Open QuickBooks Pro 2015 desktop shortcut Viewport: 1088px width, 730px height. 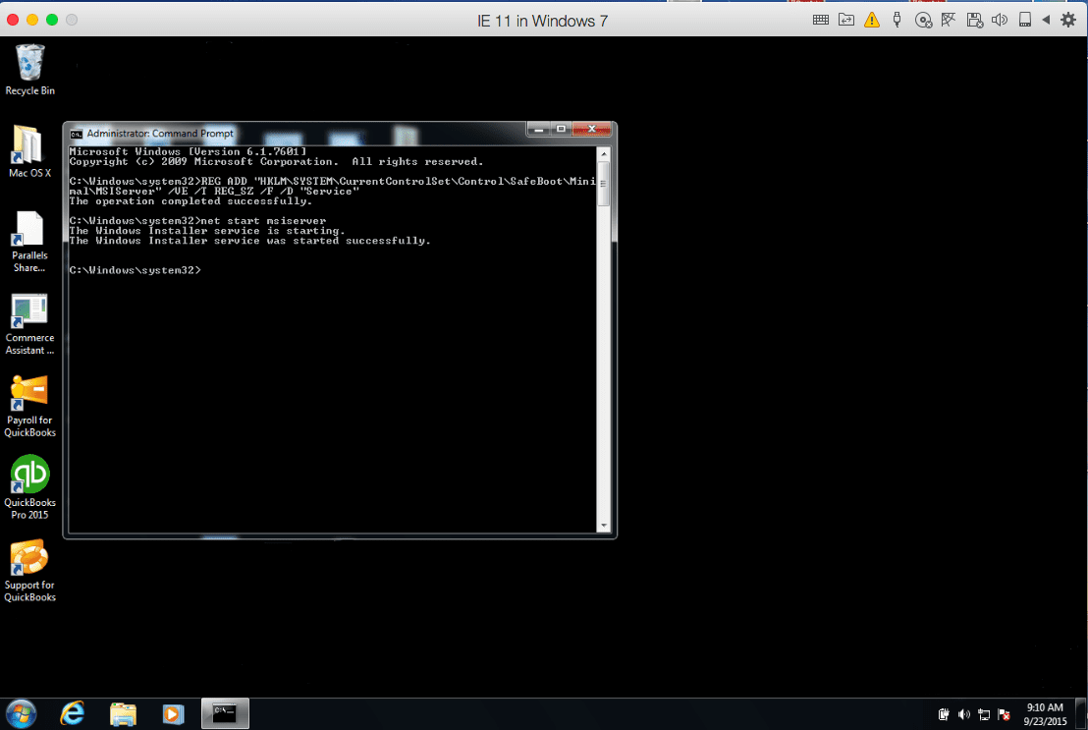pyautogui.click(x=29, y=487)
